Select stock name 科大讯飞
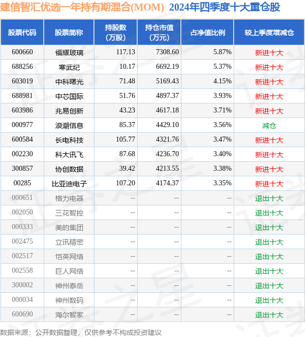305x337 pixels. pos(69,155)
